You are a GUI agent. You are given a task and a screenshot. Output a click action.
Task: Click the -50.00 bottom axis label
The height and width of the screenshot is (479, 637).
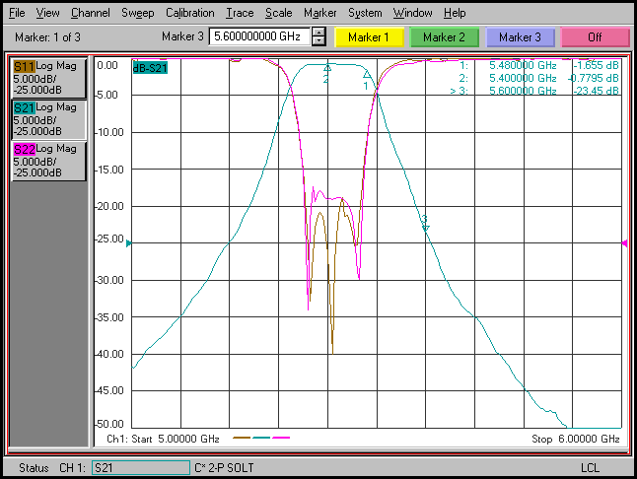pos(109,424)
